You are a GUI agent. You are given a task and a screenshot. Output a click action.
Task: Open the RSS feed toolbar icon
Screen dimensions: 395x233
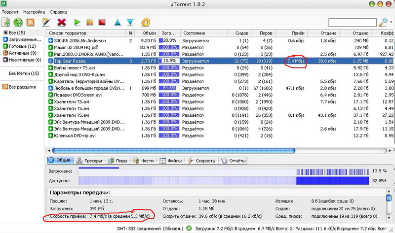click(31, 22)
